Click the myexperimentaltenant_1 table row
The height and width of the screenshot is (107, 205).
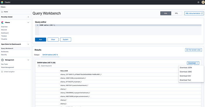(118, 93)
